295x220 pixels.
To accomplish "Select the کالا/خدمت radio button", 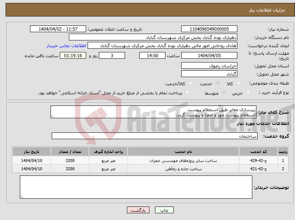I will point(191,83).
